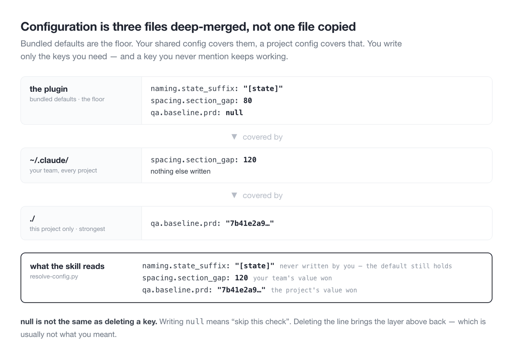
Task: Select the ~/.claude/ "spacing.section_gap: 120" line
Action: tap(203, 160)
